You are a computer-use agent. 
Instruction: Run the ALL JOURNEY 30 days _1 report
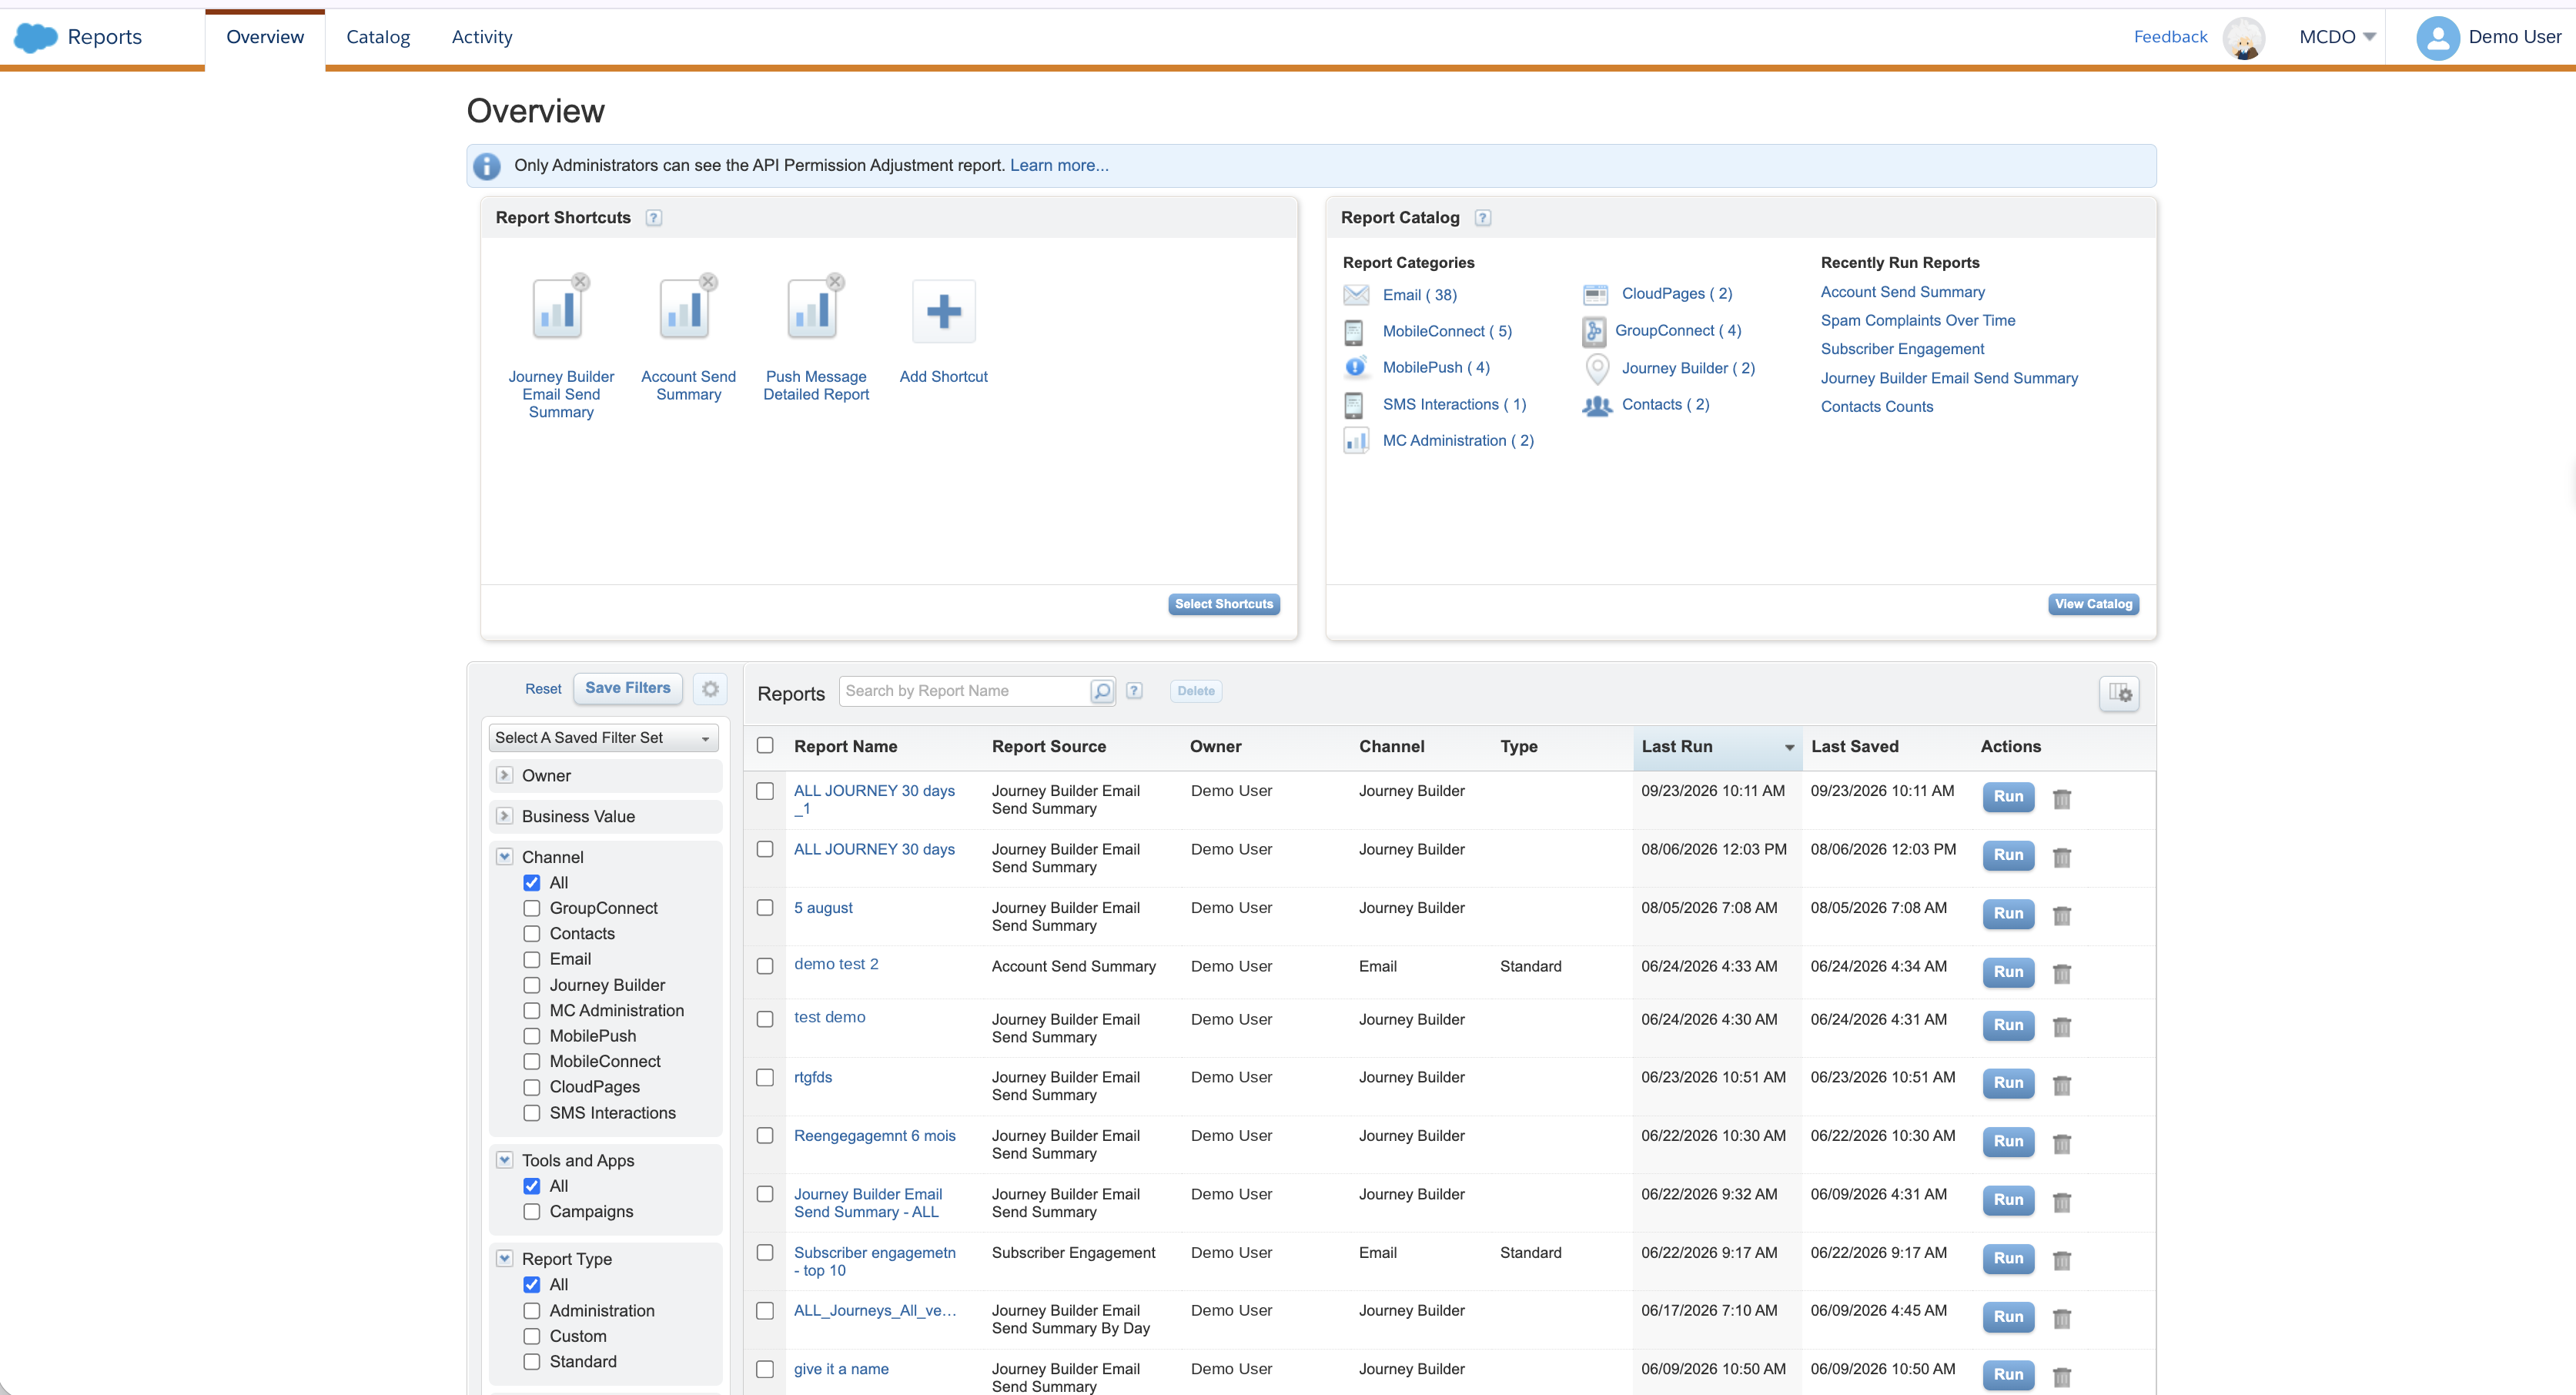tap(2008, 797)
